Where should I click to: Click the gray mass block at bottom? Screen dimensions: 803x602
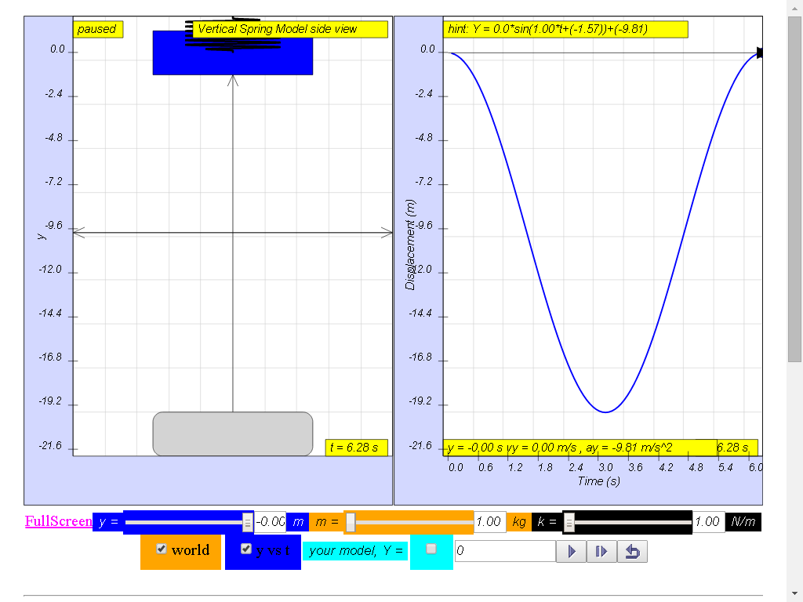coord(232,433)
